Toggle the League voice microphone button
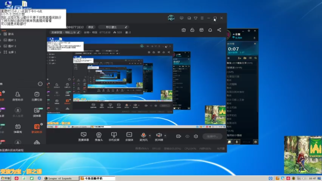Screen dimensions: 322x181 [237, 142]
